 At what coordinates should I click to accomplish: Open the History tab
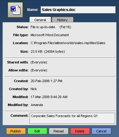pyautogui.click(x=63, y=20)
